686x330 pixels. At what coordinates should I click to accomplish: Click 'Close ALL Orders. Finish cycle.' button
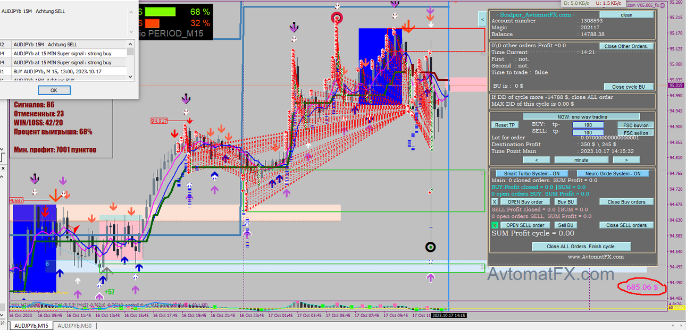pyautogui.click(x=581, y=247)
